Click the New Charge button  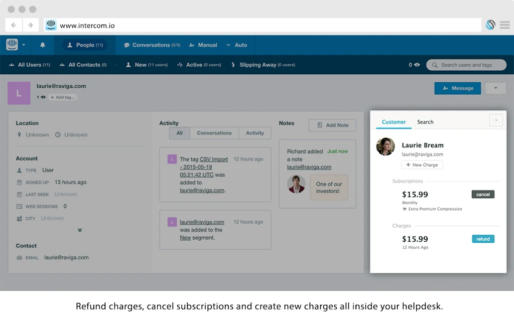pos(422,165)
